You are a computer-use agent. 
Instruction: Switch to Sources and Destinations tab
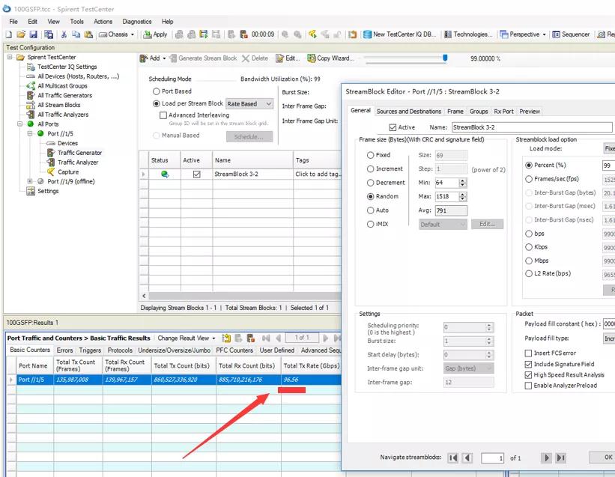[409, 112]
